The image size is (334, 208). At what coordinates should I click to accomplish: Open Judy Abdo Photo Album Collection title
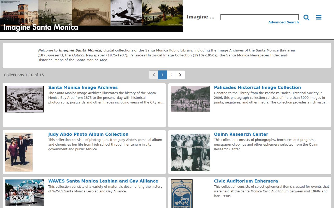pos(88,134)
